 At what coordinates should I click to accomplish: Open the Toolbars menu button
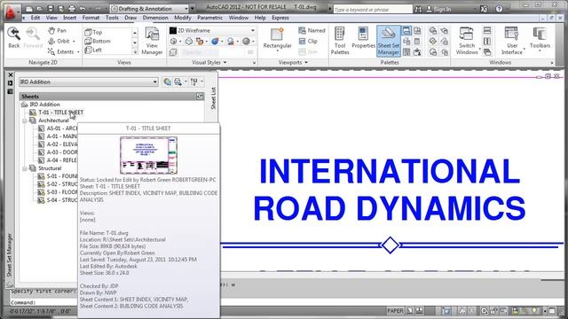540,38
